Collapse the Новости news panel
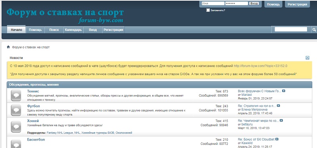Image resolution: width=317 pixels, height=148 pixels. [307, 58]
